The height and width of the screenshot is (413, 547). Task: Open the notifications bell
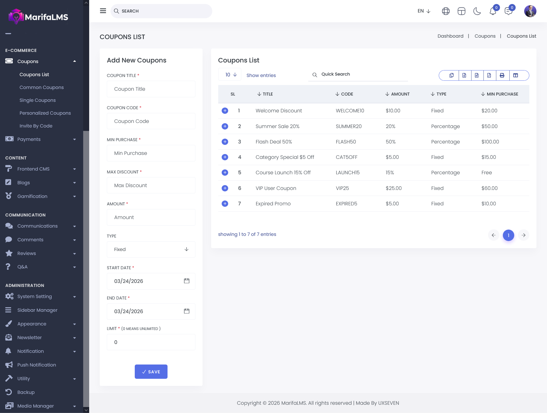point(493,11)
